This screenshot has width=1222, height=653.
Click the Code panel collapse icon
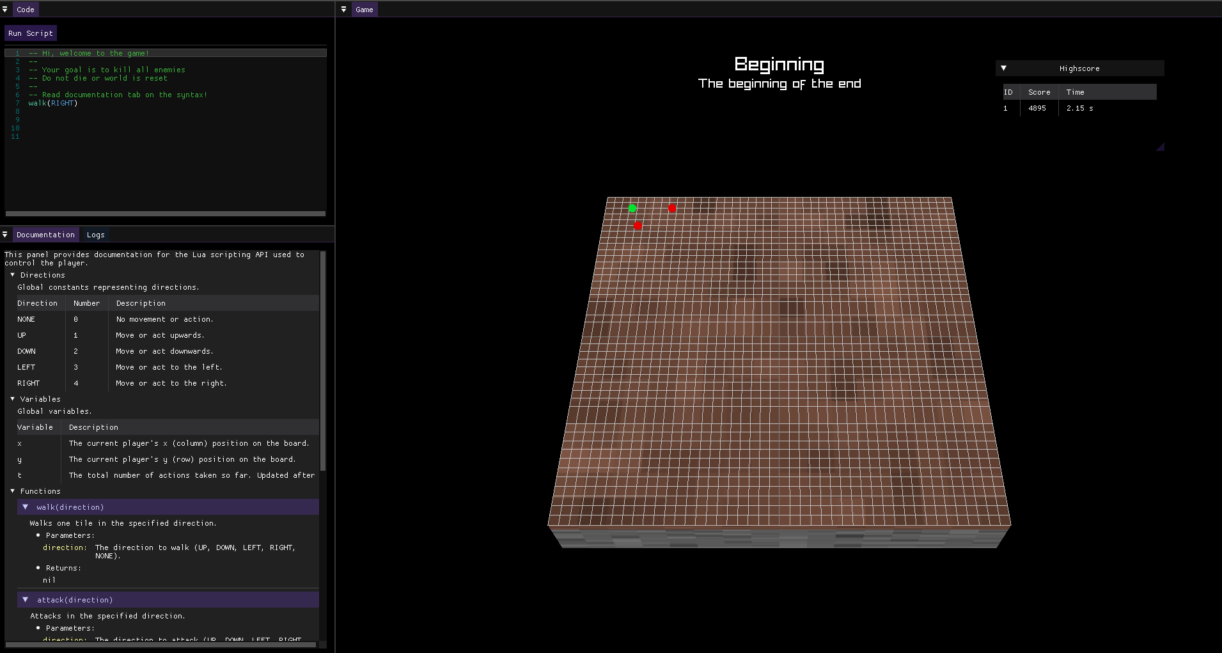5,9
